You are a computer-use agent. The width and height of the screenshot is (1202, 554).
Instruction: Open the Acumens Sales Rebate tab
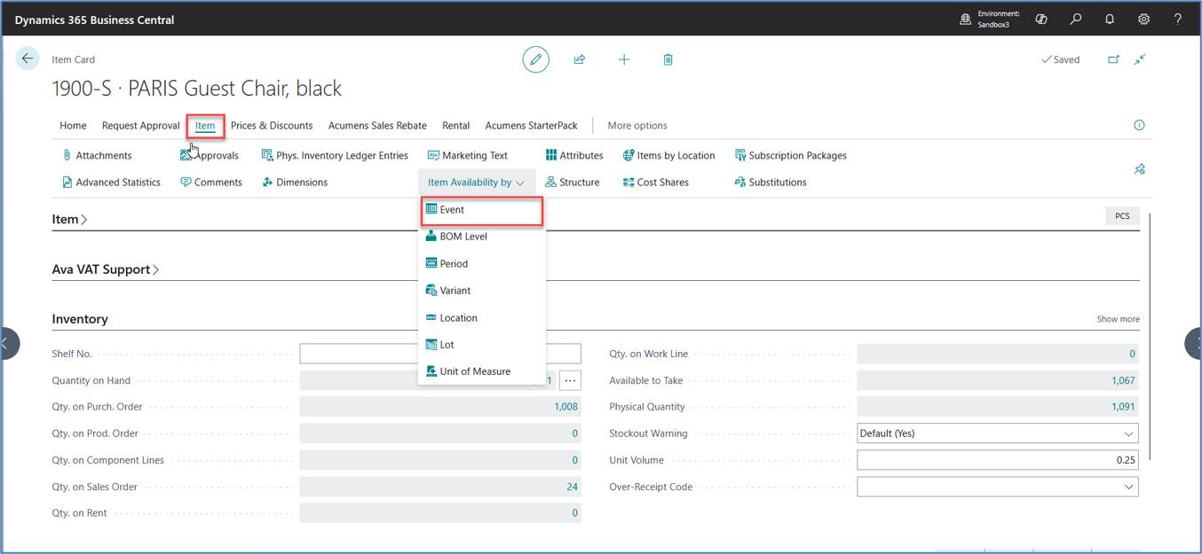[x=377, y=125]
